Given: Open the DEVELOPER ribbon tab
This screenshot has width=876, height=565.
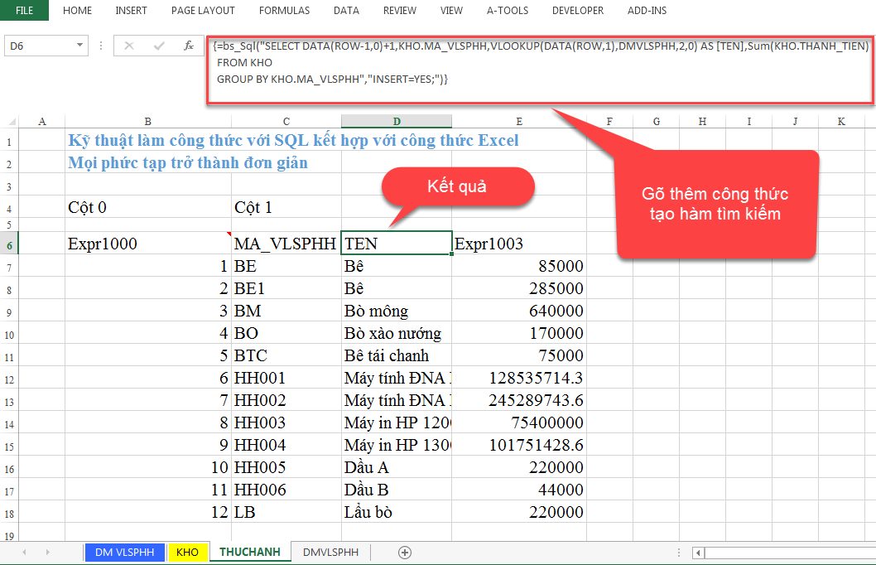Looking at the screenshot, I should pyautogui.click(x=577, y=10).
